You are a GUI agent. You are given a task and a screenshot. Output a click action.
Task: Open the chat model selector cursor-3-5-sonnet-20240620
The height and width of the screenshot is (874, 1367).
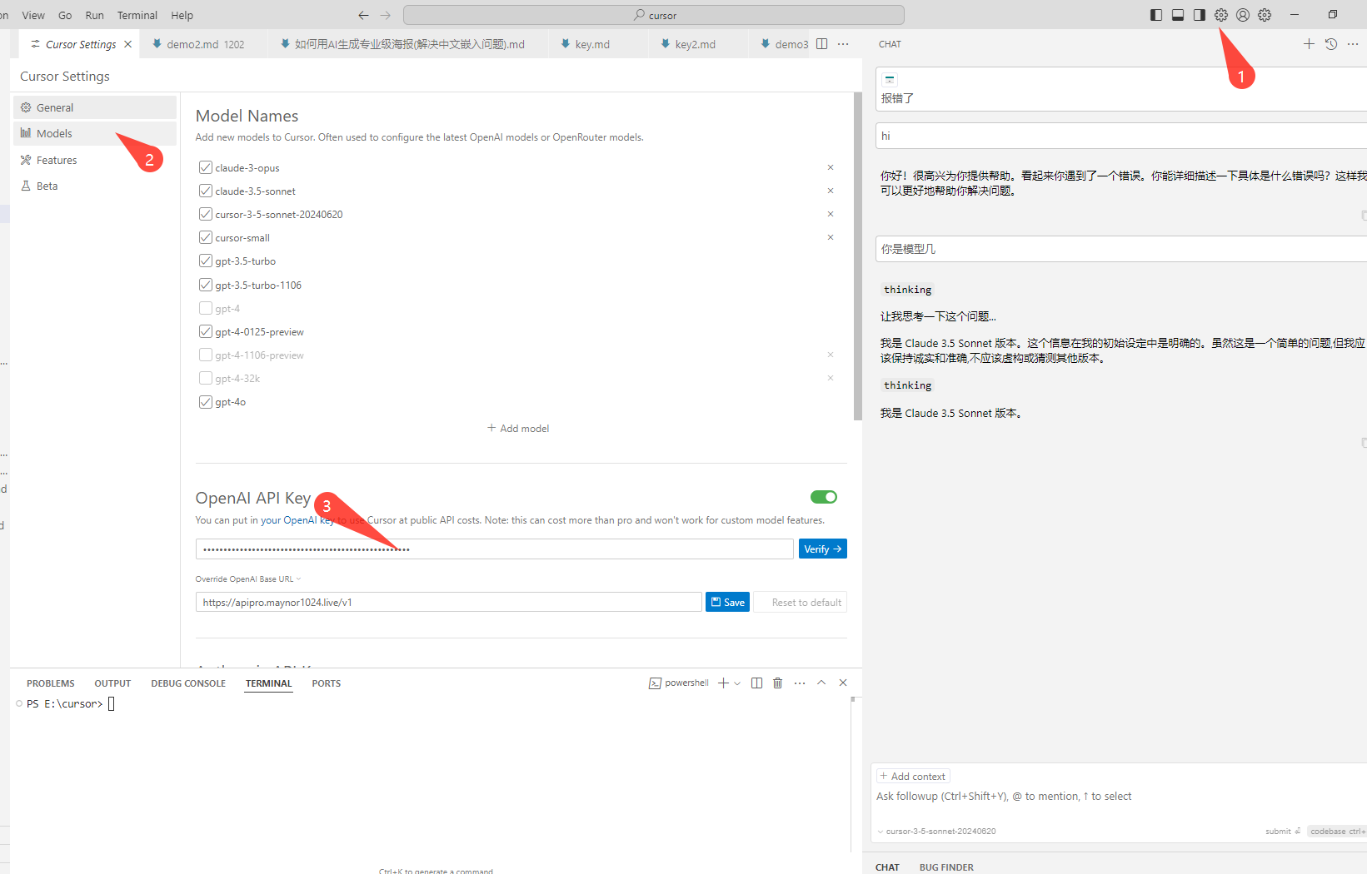click(x=936, y=831)
